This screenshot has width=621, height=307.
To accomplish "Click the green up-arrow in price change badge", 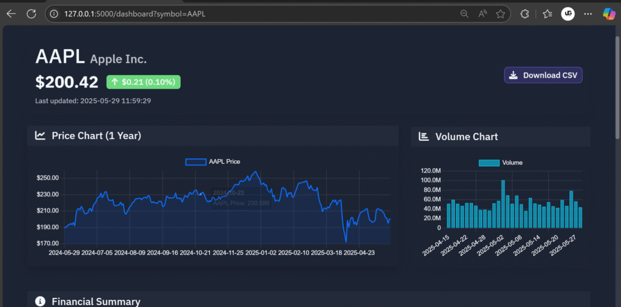I will pyautogui.click(x=115, y=82).
